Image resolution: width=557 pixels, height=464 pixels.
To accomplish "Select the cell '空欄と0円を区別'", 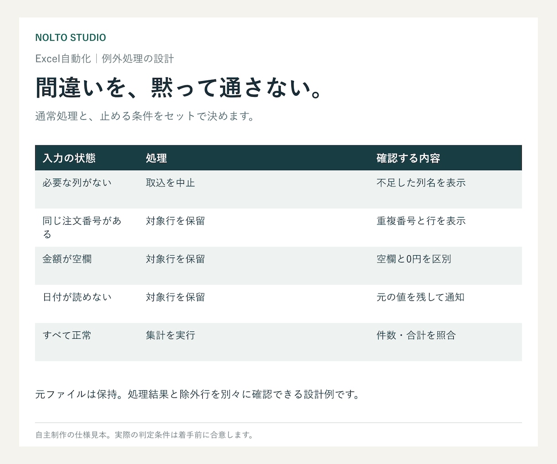I will click(414, 259).
